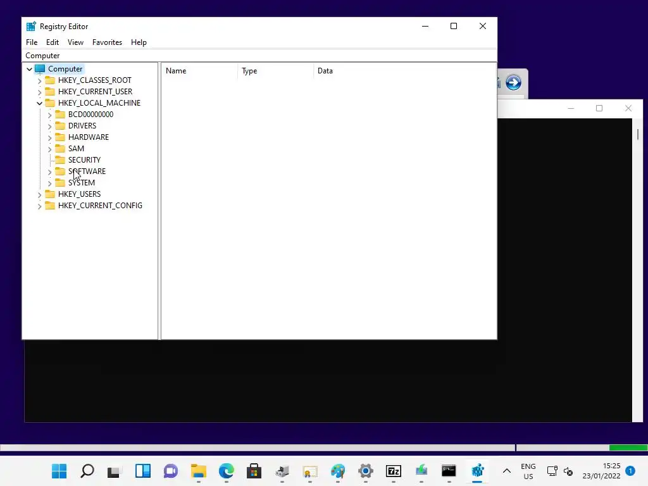Select the SOFTWARE key

pyautogui.click(x=87, y=171)
